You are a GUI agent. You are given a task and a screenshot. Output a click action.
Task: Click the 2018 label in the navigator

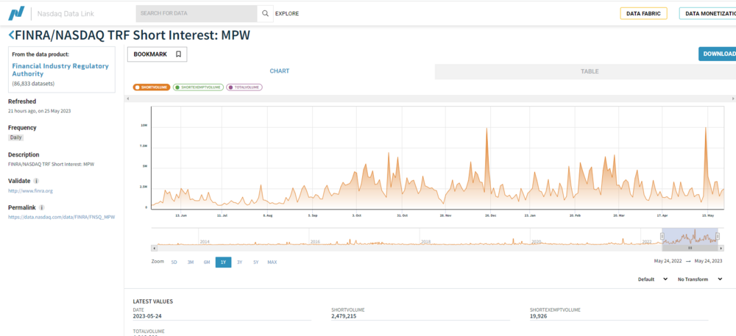(x=425, y=242)
